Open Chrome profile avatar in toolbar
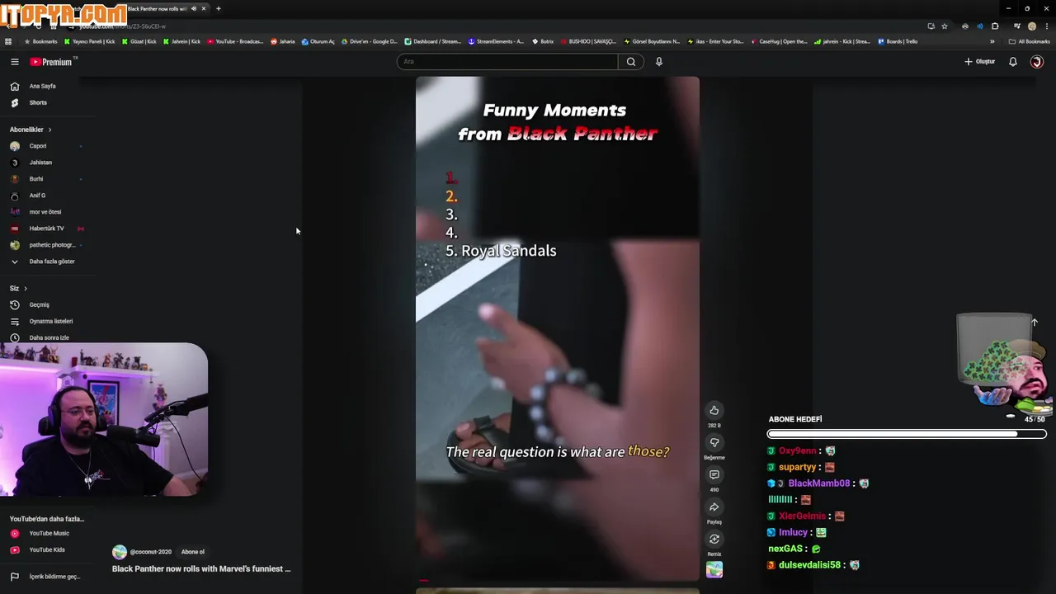 pos(1031,26)
